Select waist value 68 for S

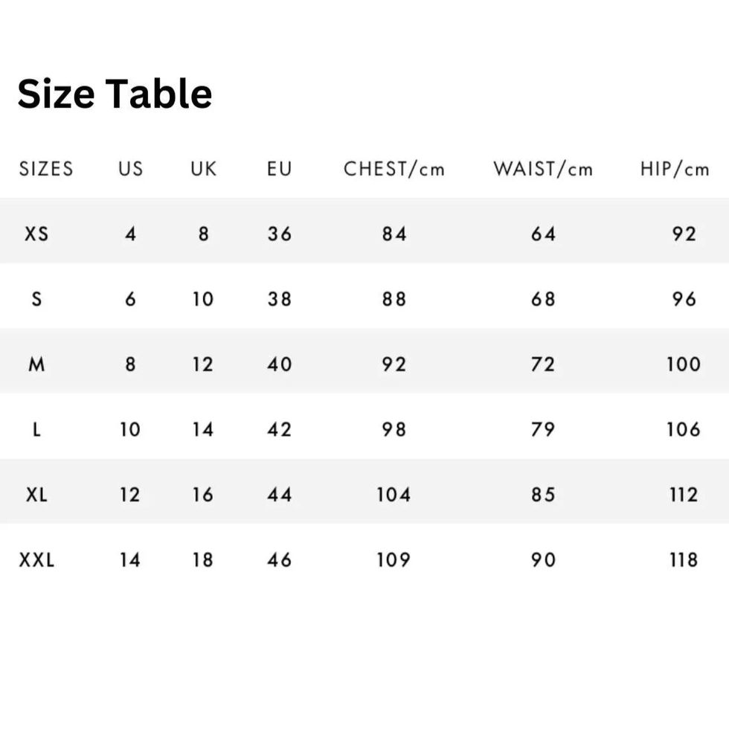pos(543,299)
